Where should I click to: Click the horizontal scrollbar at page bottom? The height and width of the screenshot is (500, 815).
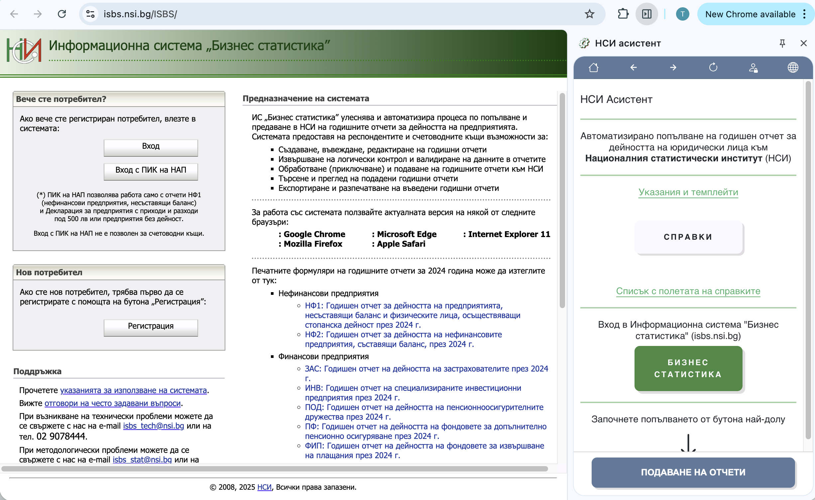coord(275,468)
